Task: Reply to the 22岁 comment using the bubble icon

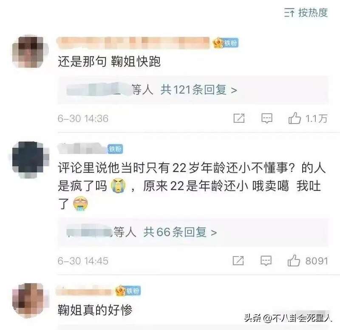Action: pos(266,260)
